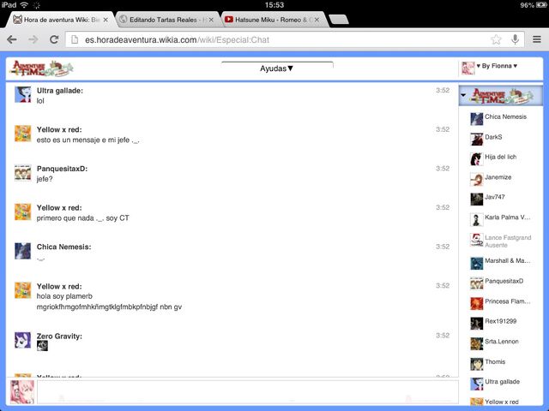The height and width of the screenshot is (411, 549).
Task: Click the page icon in the address bar
Action: click(75, 39)
